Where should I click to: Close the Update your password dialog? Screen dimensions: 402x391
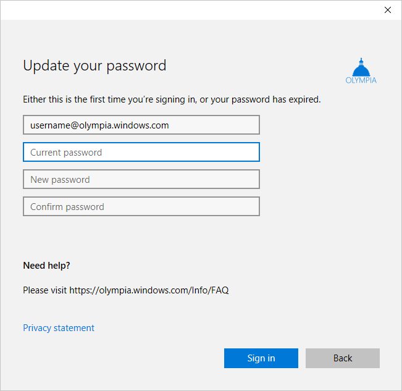(388, 10)
